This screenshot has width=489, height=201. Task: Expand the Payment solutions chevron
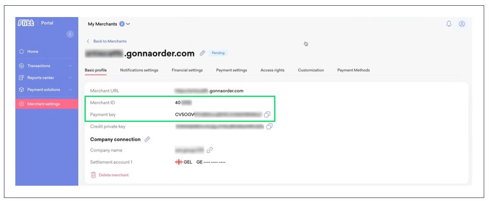click(70, 90)
